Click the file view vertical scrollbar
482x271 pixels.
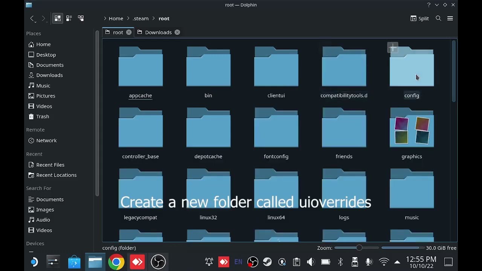454,72
